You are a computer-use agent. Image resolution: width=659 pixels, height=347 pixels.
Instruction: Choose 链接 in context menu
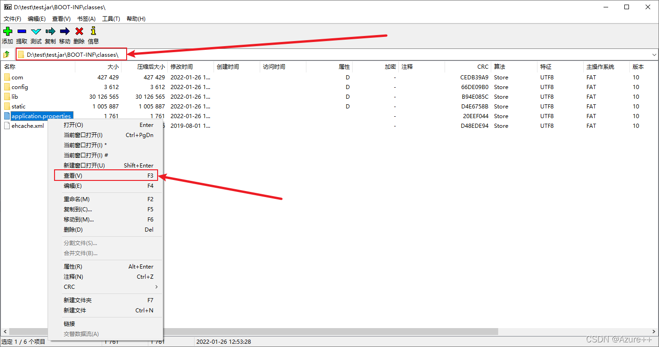105,324
